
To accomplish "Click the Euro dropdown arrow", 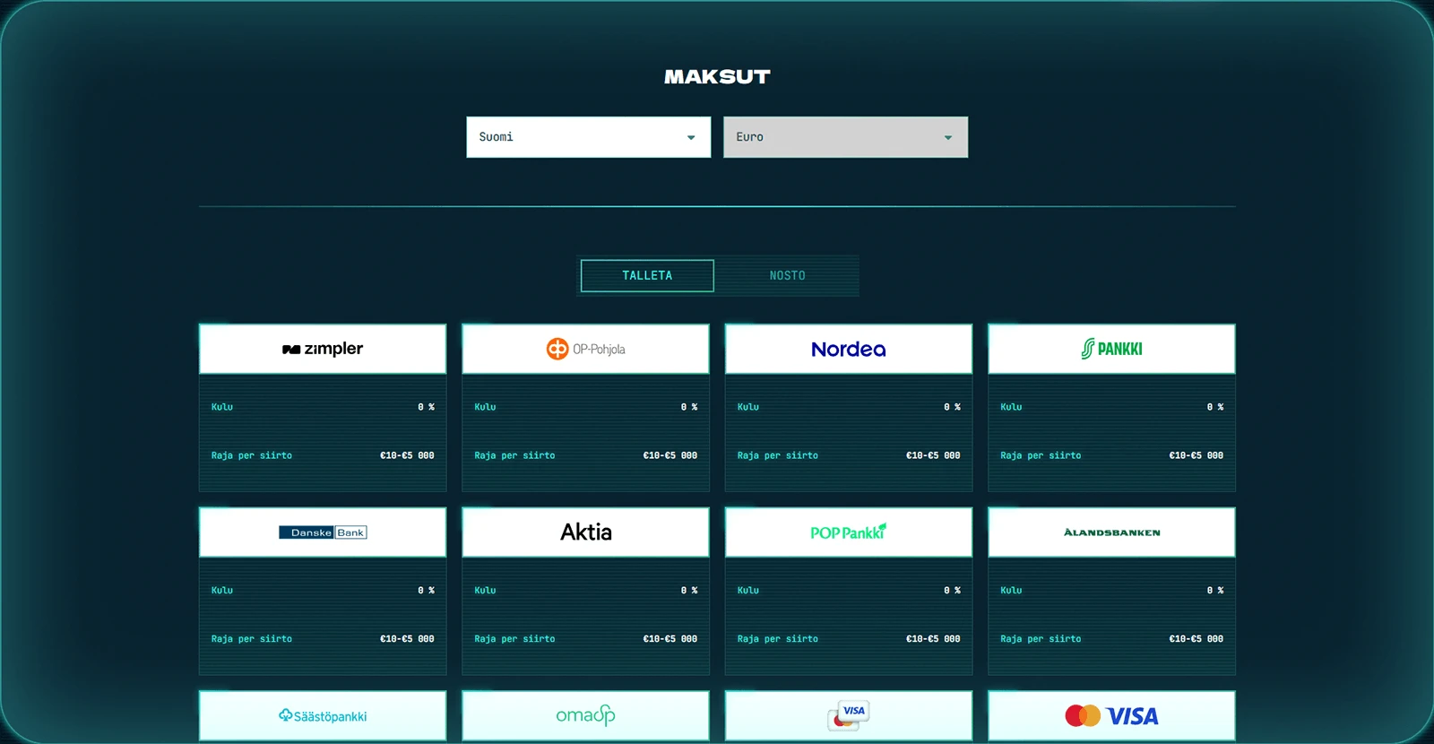I will (948, 138).
